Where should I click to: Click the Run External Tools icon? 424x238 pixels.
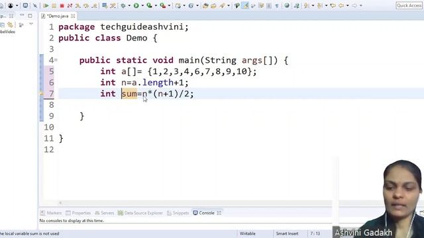[162, 5]
